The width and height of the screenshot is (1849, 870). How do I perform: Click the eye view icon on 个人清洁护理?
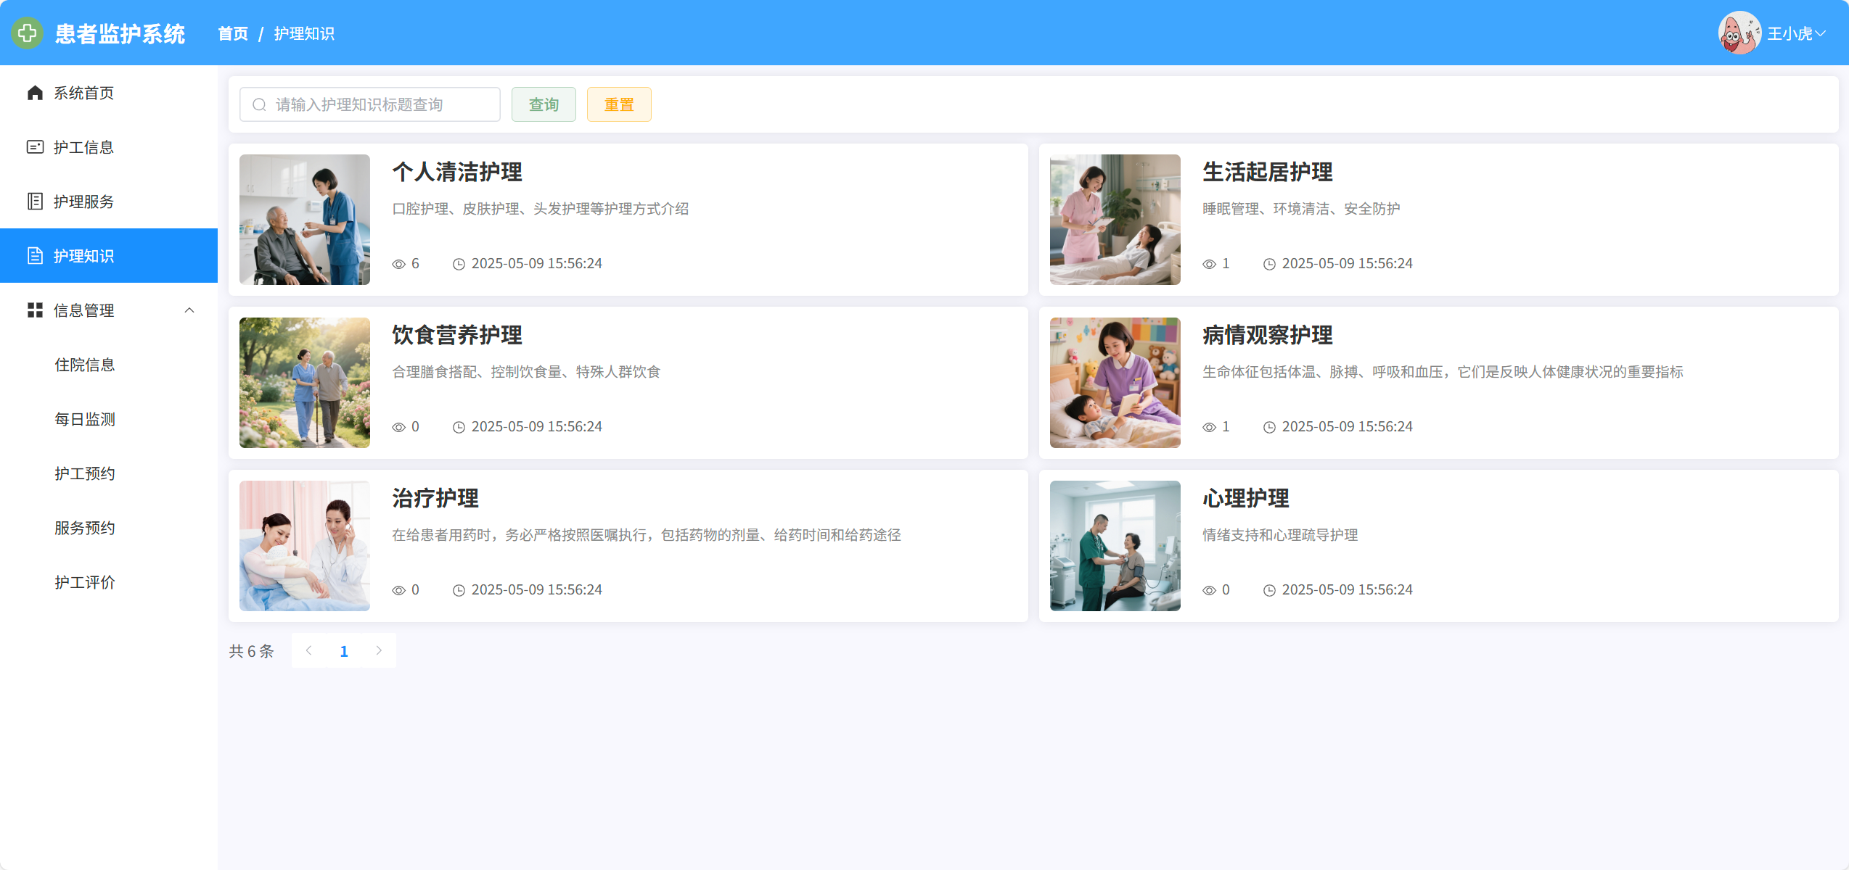pos(398,265)
